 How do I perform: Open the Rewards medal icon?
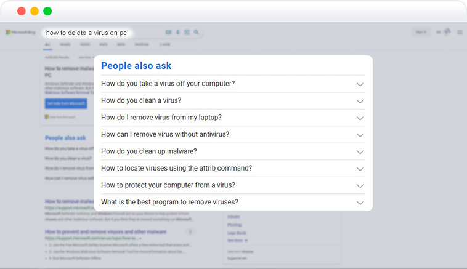coord(447,32)
